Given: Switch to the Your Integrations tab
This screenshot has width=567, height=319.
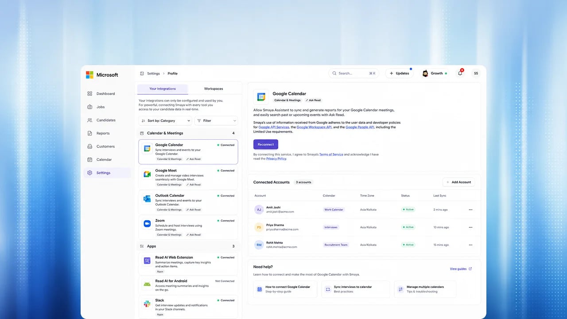Looking at the screenshot, I should pyautogui.click(x=163, y=89).
